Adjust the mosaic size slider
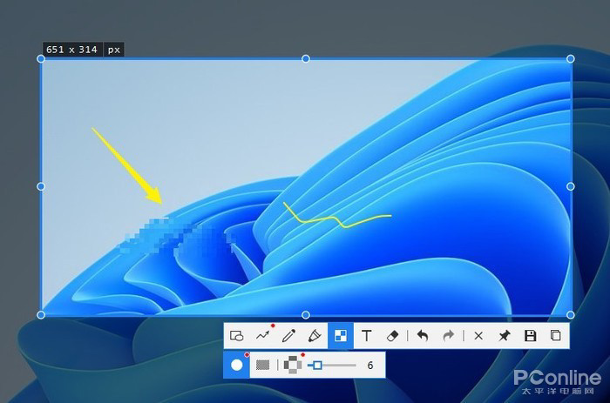Image resolution: width=610 pixels, height=403 pixels. coord(332,365)
